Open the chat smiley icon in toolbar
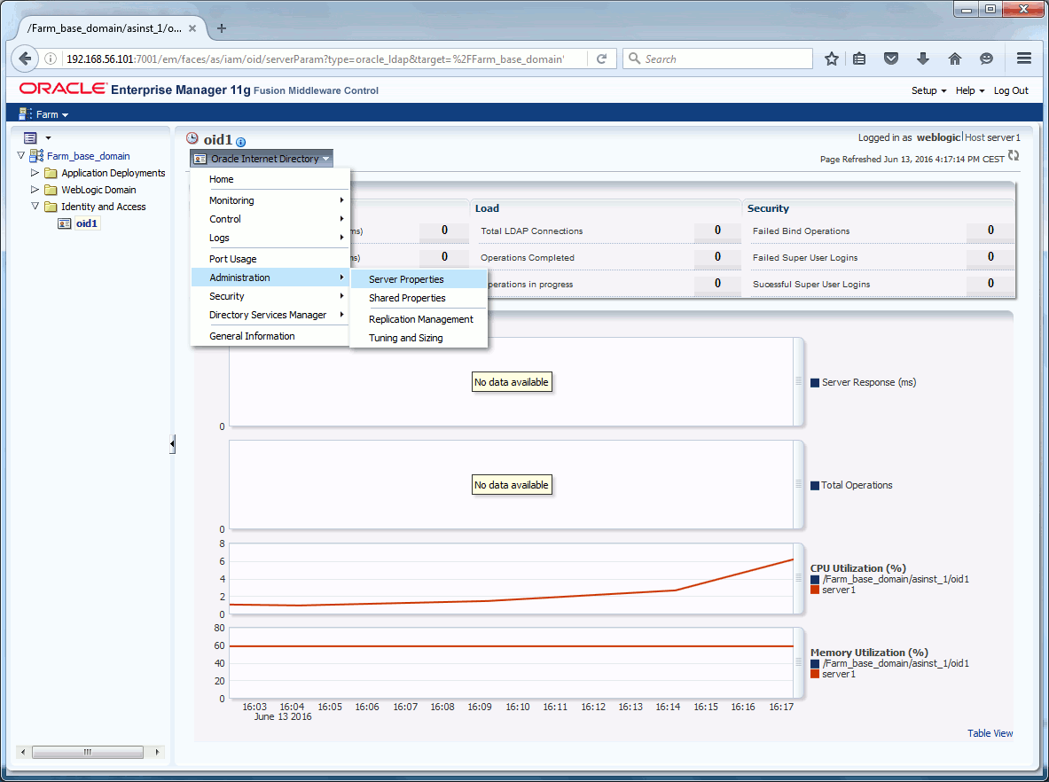 (x=986, y=59)
